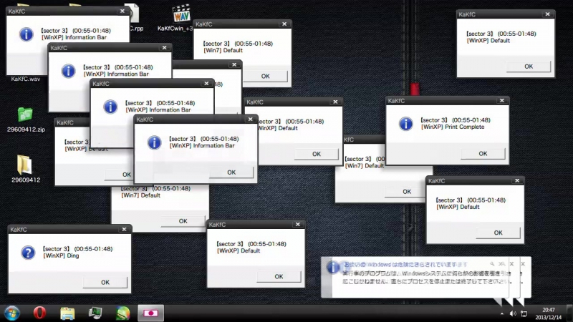Image resolution: width=573 pixels, height=322 pixels.
Task: Open the KaKfCwin WAV file icon
Action: (x=181, y=14)
